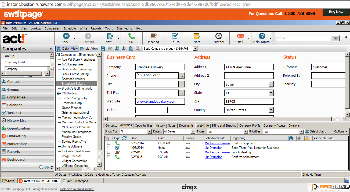Switch to List View
This screenshot has height=192, width=350.
click(89, 49)
